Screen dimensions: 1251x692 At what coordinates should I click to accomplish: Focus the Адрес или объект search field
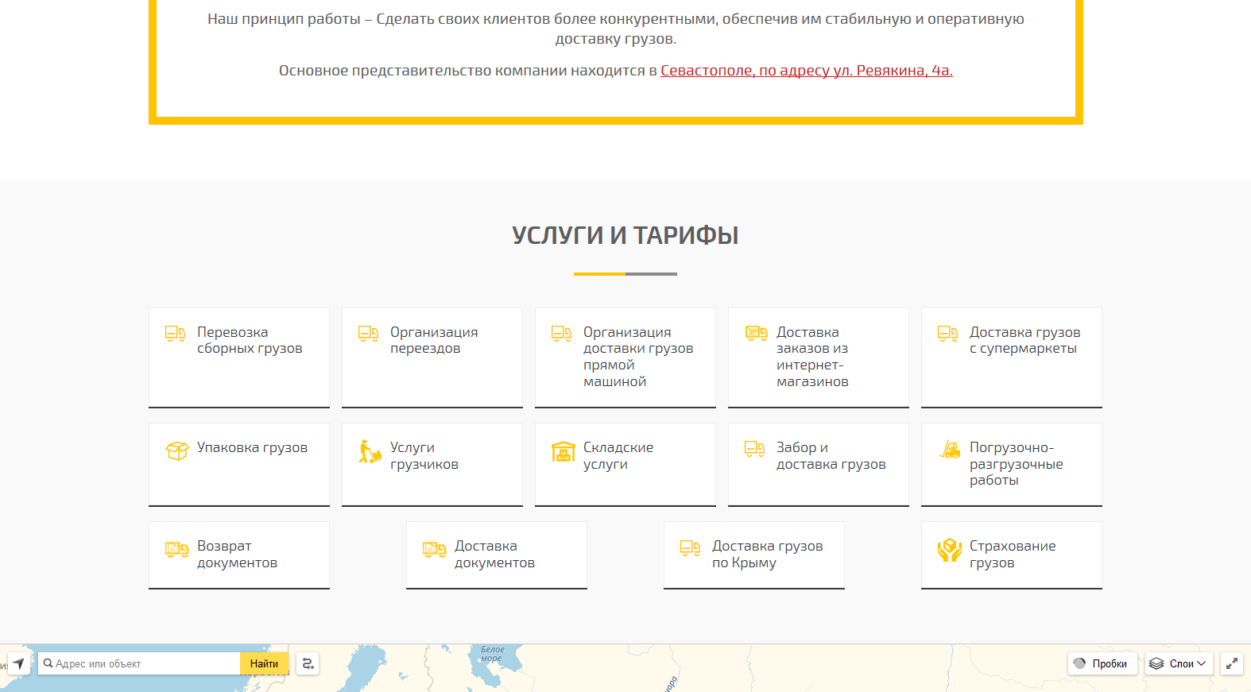point(139,663)
